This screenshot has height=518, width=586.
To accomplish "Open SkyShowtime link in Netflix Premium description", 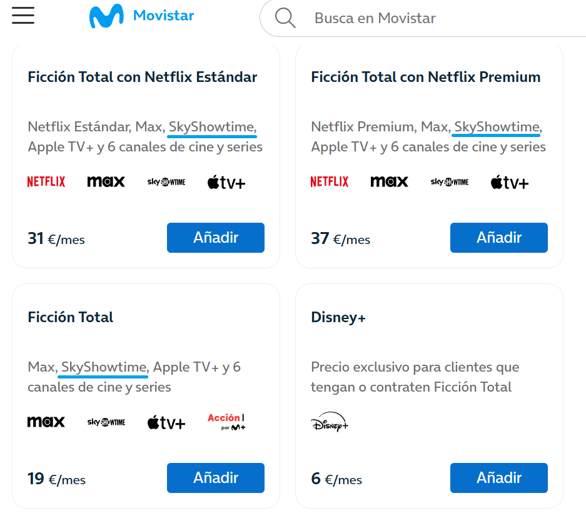I will pyautogui.click(x=497, y=127).
